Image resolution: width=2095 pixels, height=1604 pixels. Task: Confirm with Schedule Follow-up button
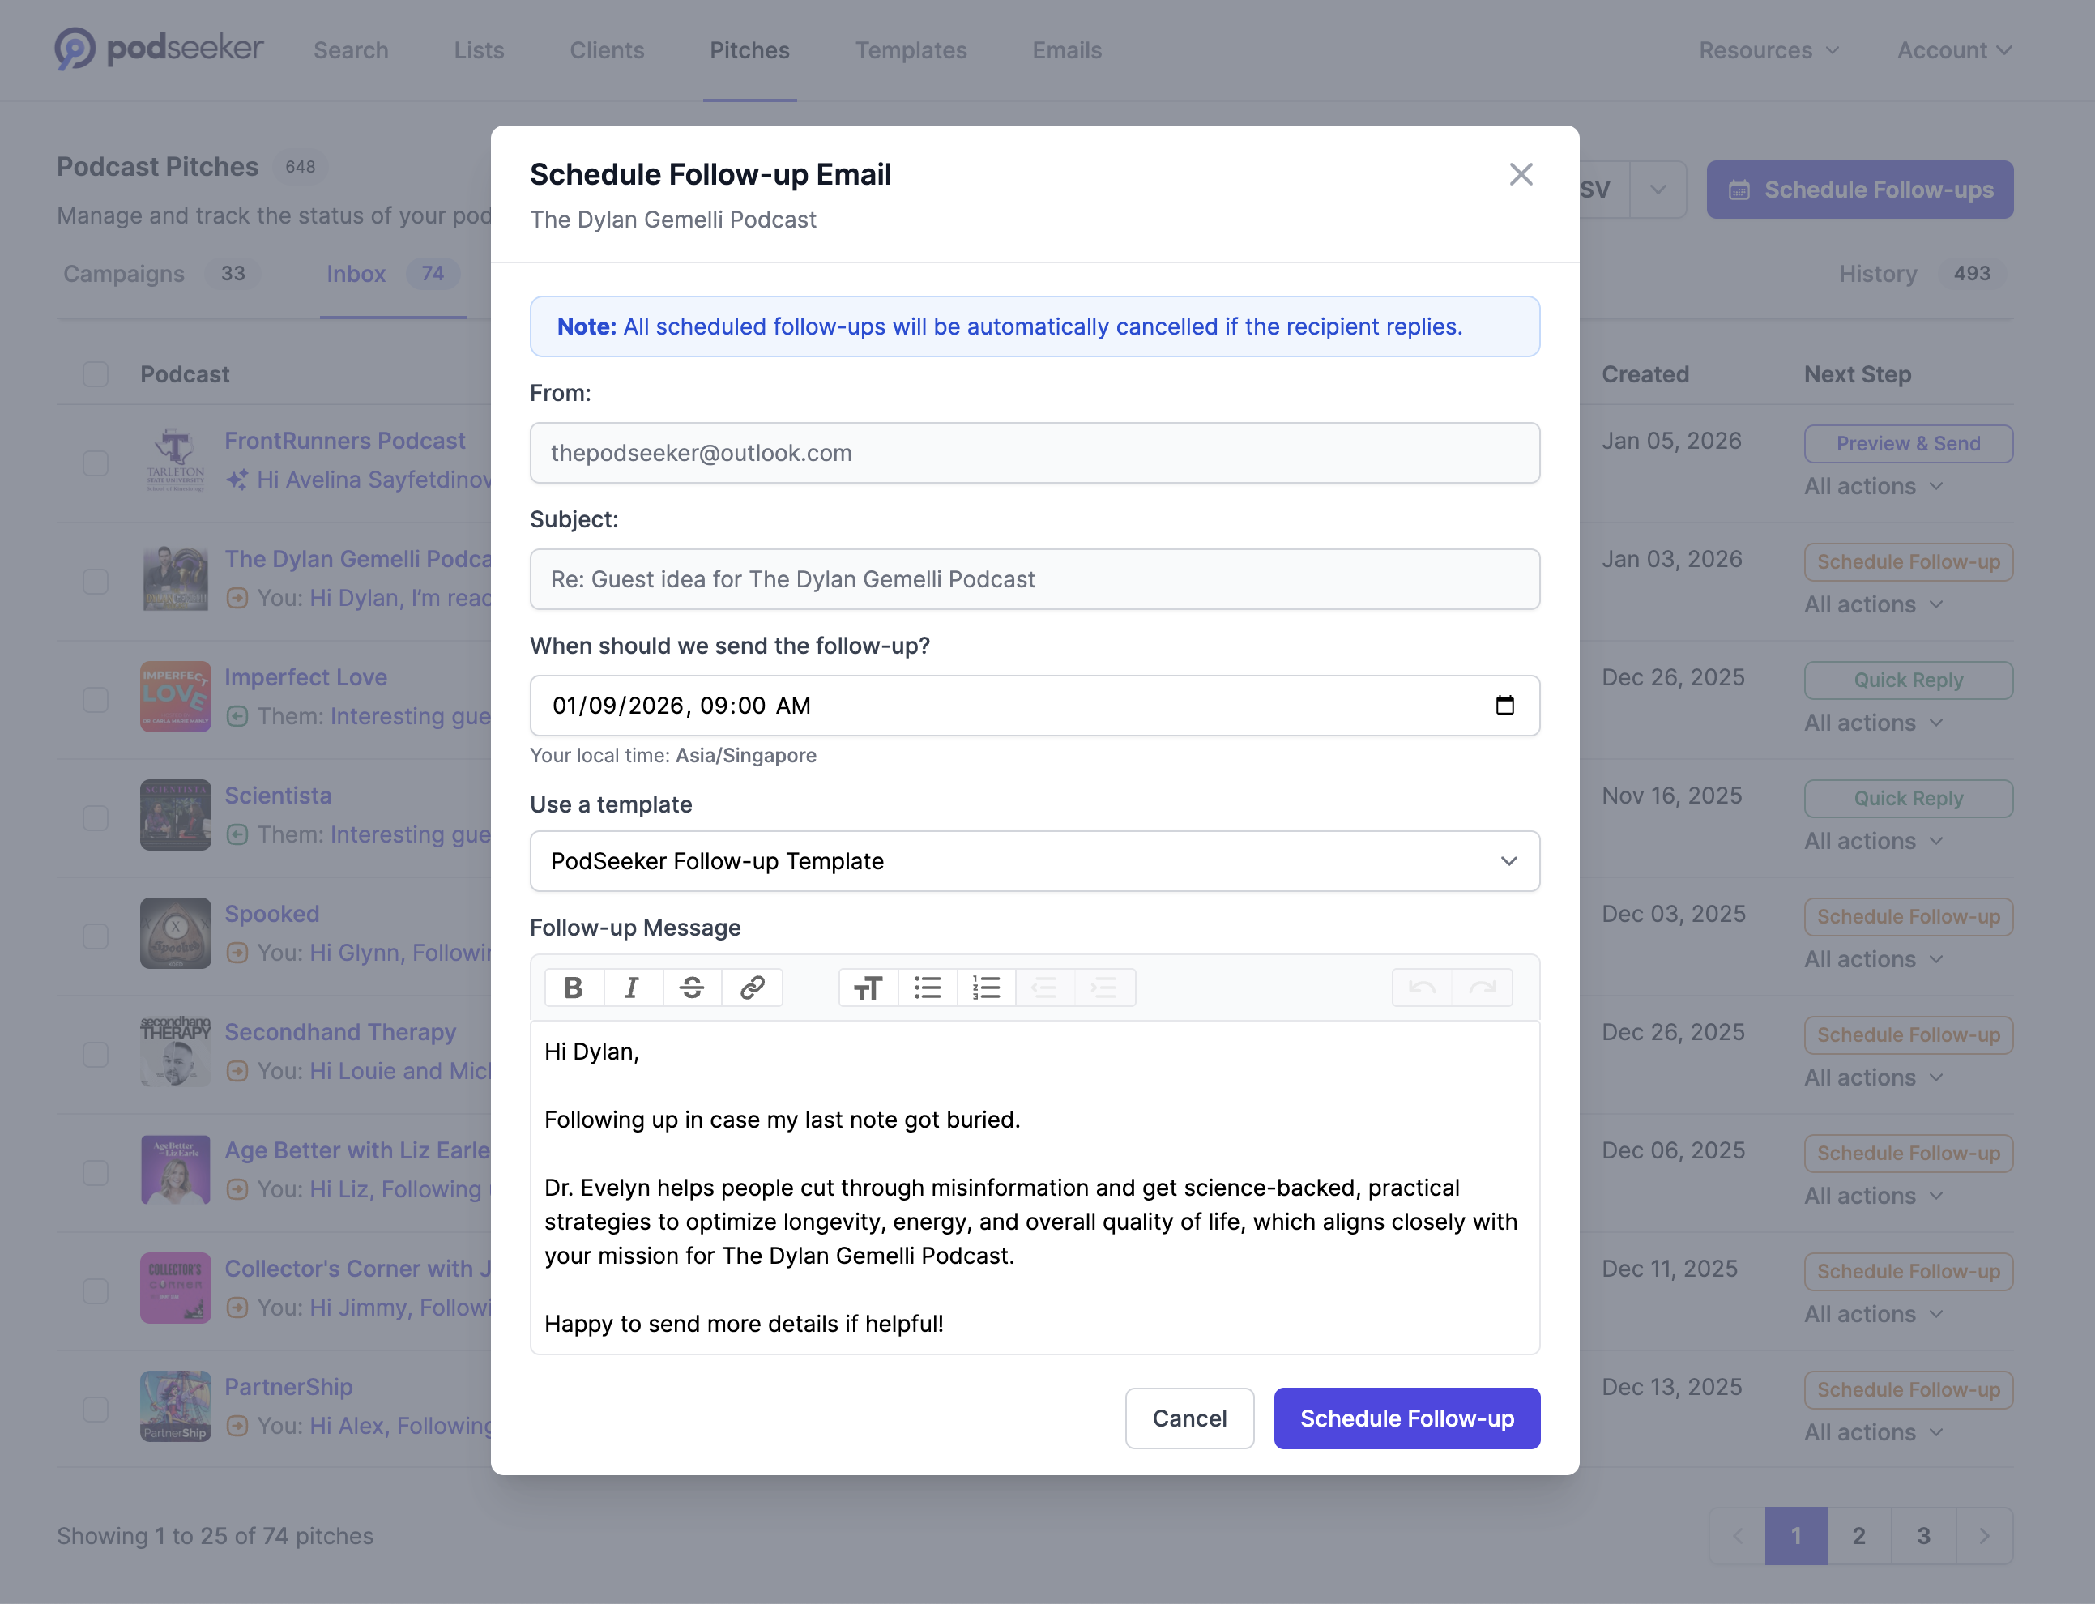point(1406,1418)
